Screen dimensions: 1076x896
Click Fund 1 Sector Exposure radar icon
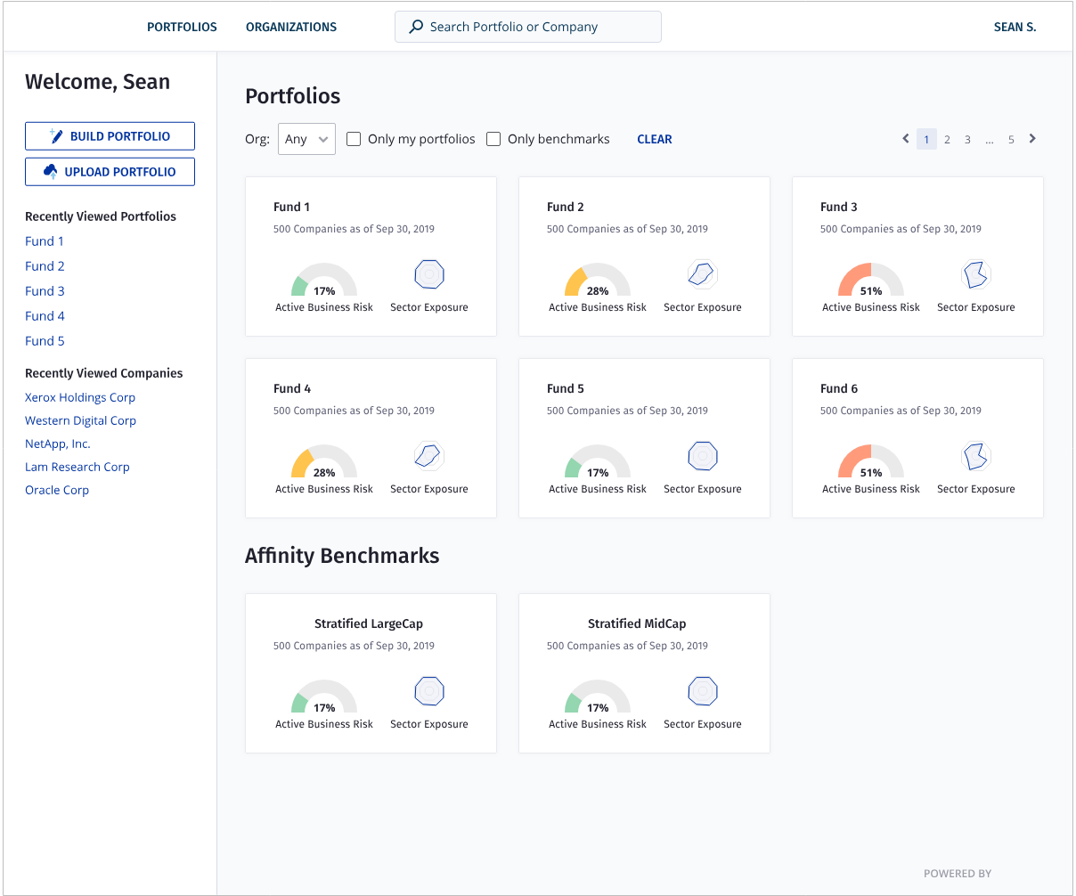(x=429, y=275)
